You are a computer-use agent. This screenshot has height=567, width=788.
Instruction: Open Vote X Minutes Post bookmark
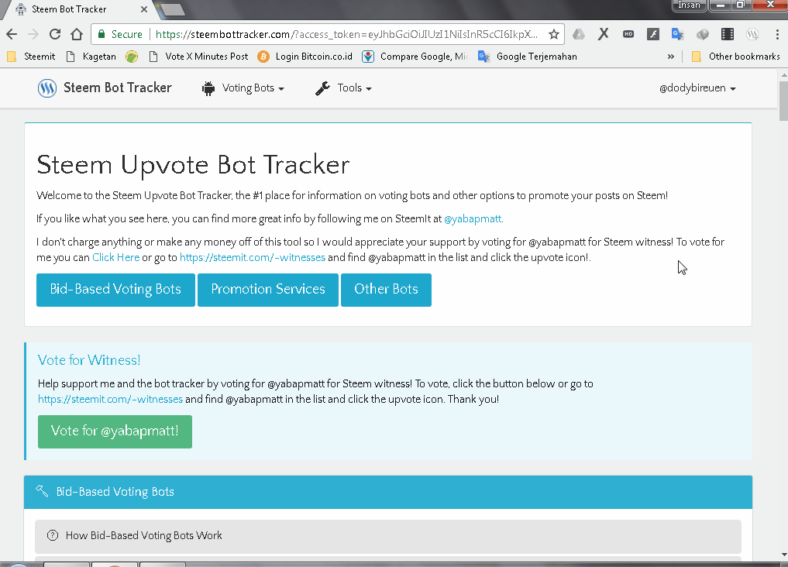pos(199,57)
